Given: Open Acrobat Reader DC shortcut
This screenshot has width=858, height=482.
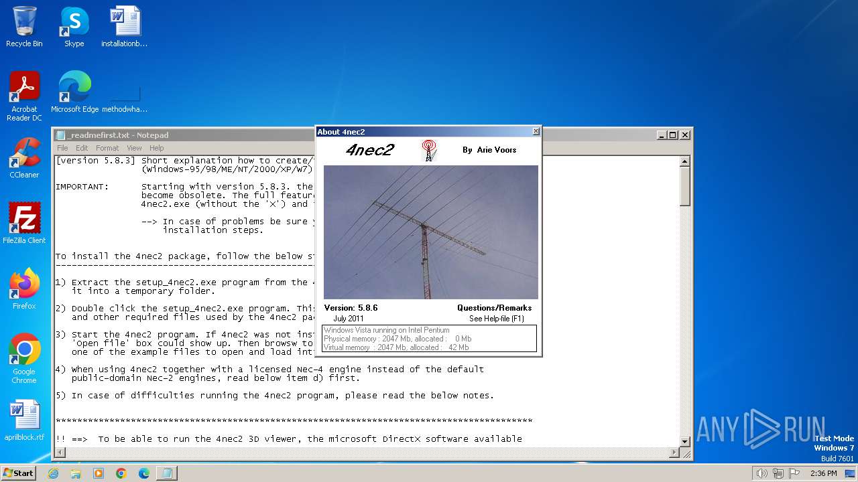Looking at the screenshot, I should [24, 96].
